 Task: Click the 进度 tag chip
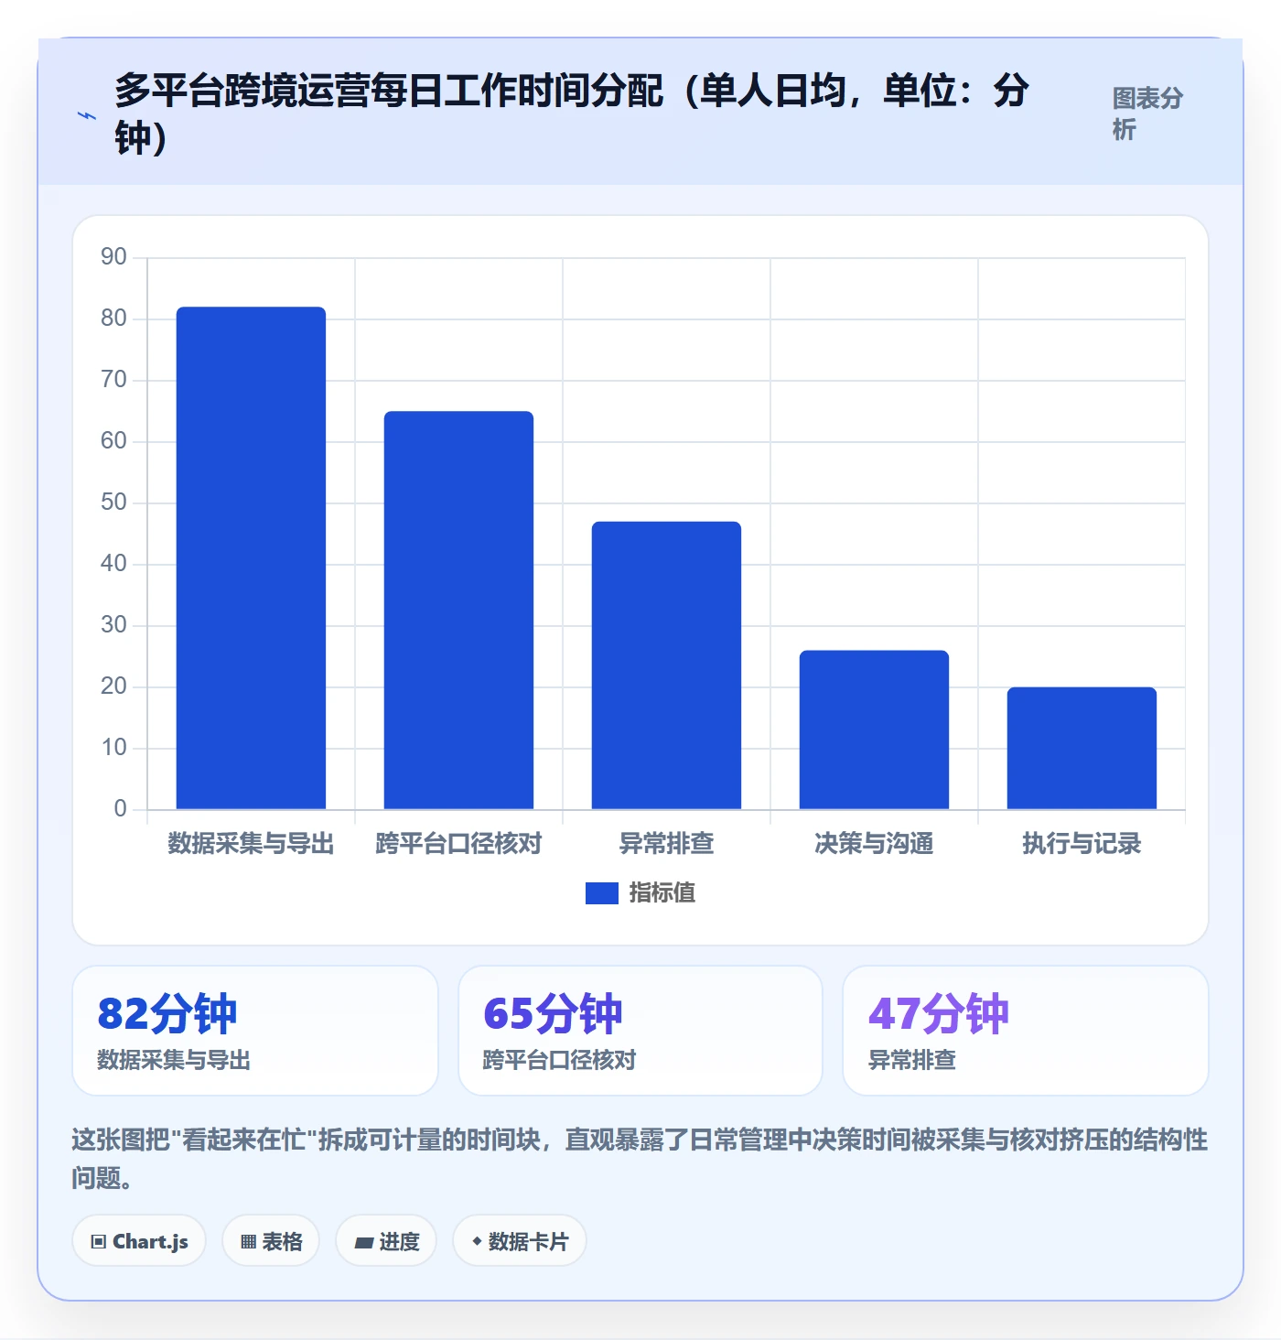click(386, 1241)
